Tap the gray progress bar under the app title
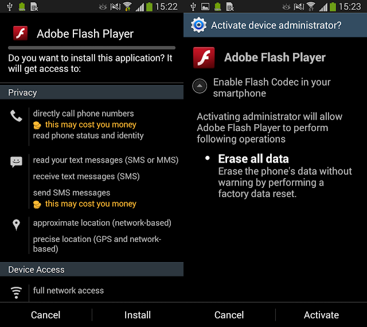The image size is (367, 327). click(92, 48)
